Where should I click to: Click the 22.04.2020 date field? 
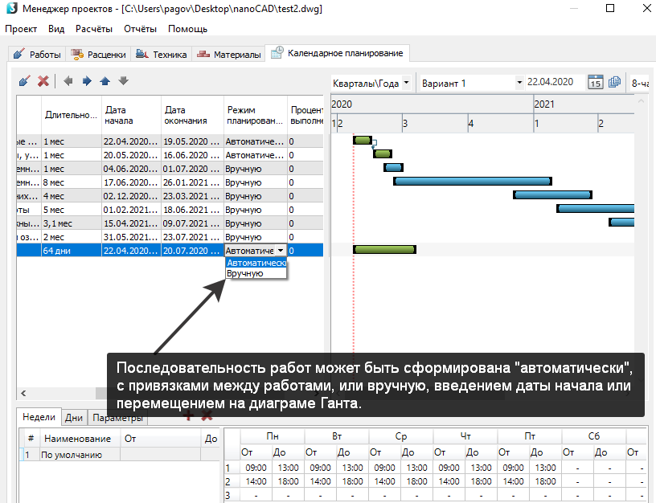555,82
